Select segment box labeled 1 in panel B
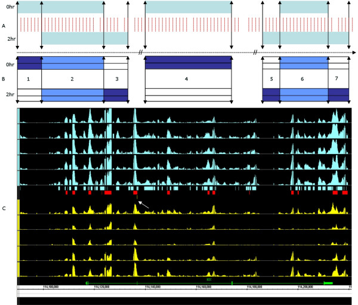 pos(29,79)
